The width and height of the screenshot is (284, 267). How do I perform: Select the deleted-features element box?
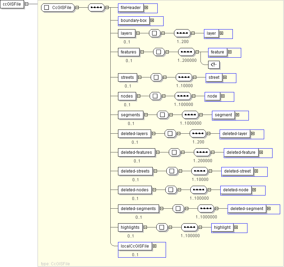pyautogui.click(x=136, y=152)
